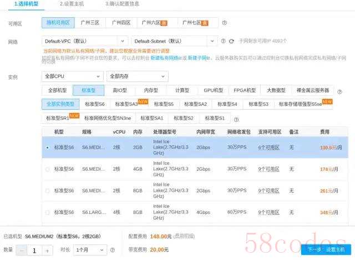The image size is (355, 260).
Task: Refresh the subnet list
Action: click(231, 41)
